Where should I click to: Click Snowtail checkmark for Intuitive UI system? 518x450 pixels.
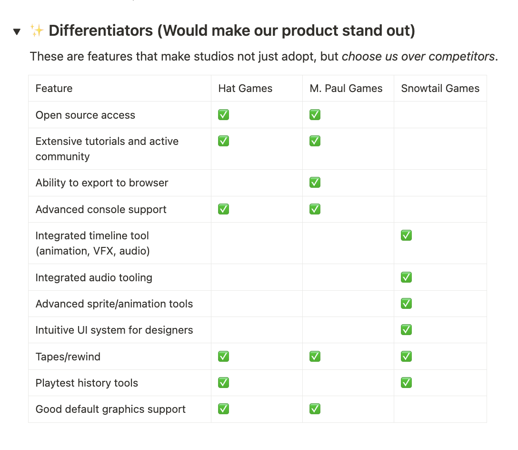(x=406, y=329)
